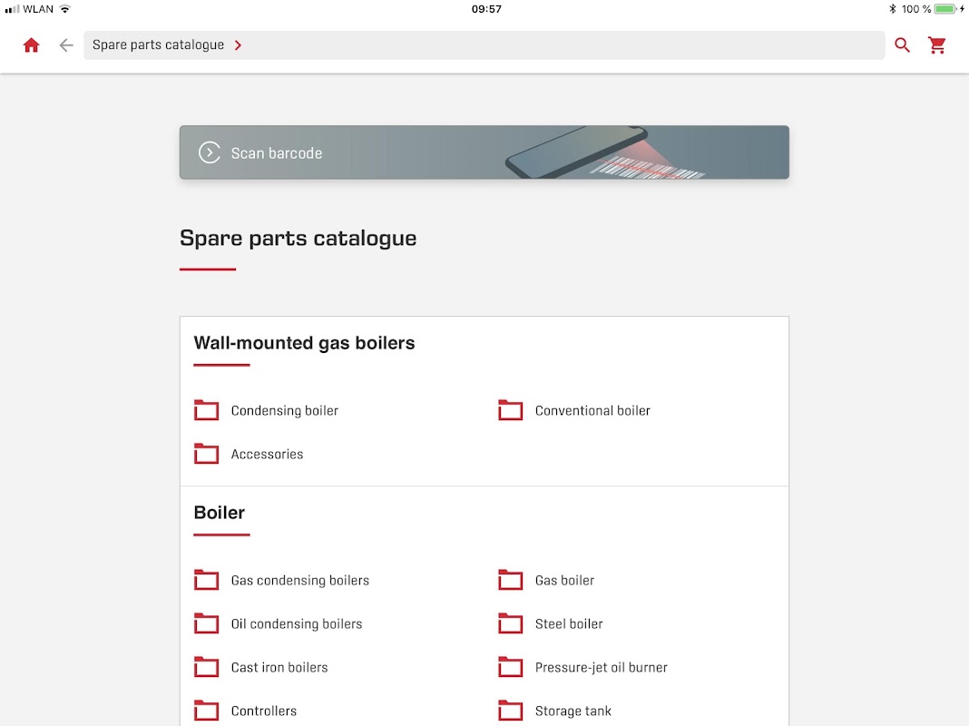Click the Gas boiler folder icon
Viewport: 969px width, 726px height.
[511, 580]
